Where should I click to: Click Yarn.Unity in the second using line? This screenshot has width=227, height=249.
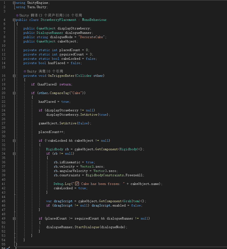coord(37,7)
